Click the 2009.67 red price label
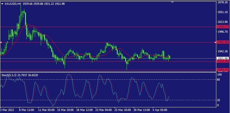Image resolution: width=230 pixels, height=113 pixels. pos(223,27)
